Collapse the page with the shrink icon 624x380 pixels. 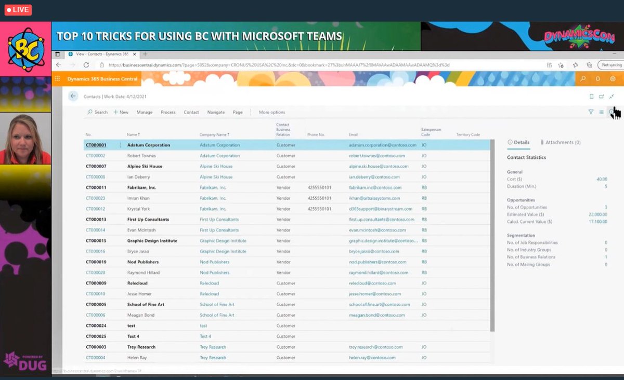tap(612, 97)
